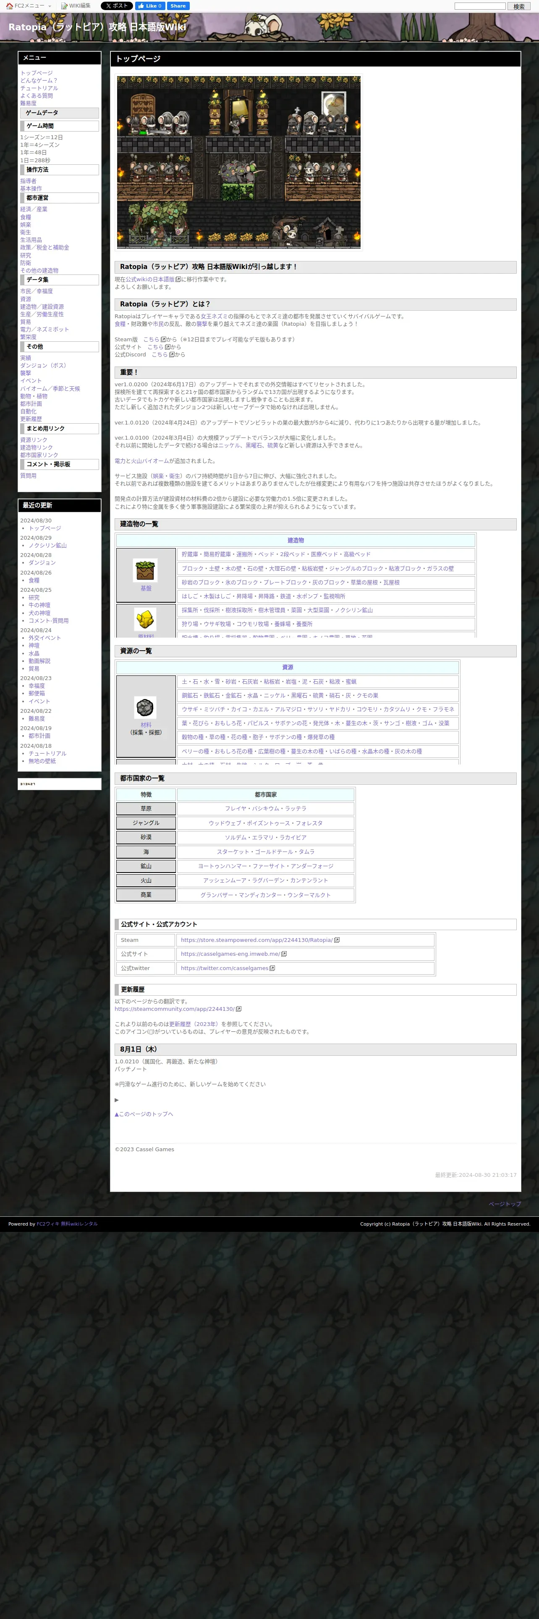Open どんなゲーム？ in the menu
This screenshot has width=539, height=1619.
coord(39,80)
